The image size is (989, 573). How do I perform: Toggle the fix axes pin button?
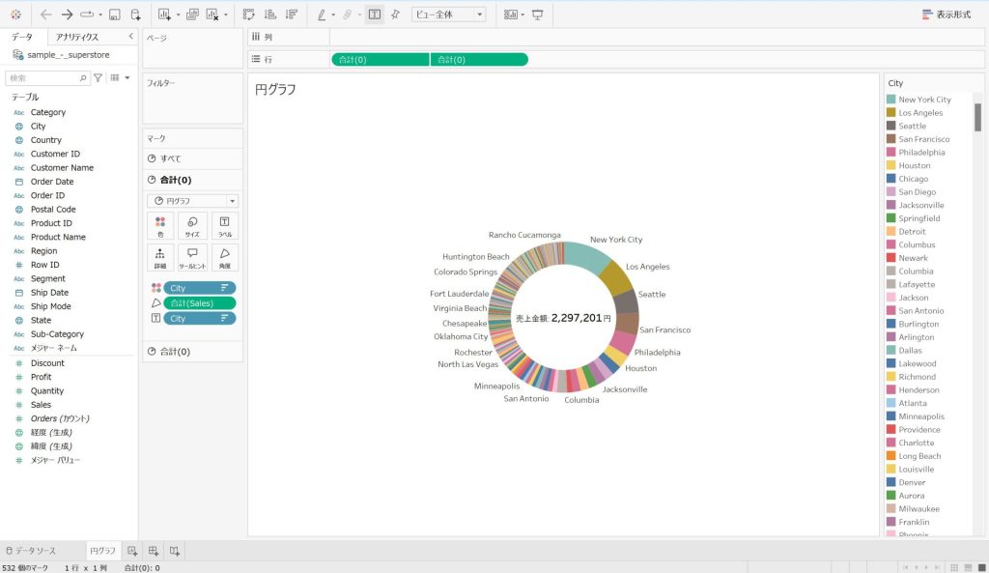pos(395,14)
